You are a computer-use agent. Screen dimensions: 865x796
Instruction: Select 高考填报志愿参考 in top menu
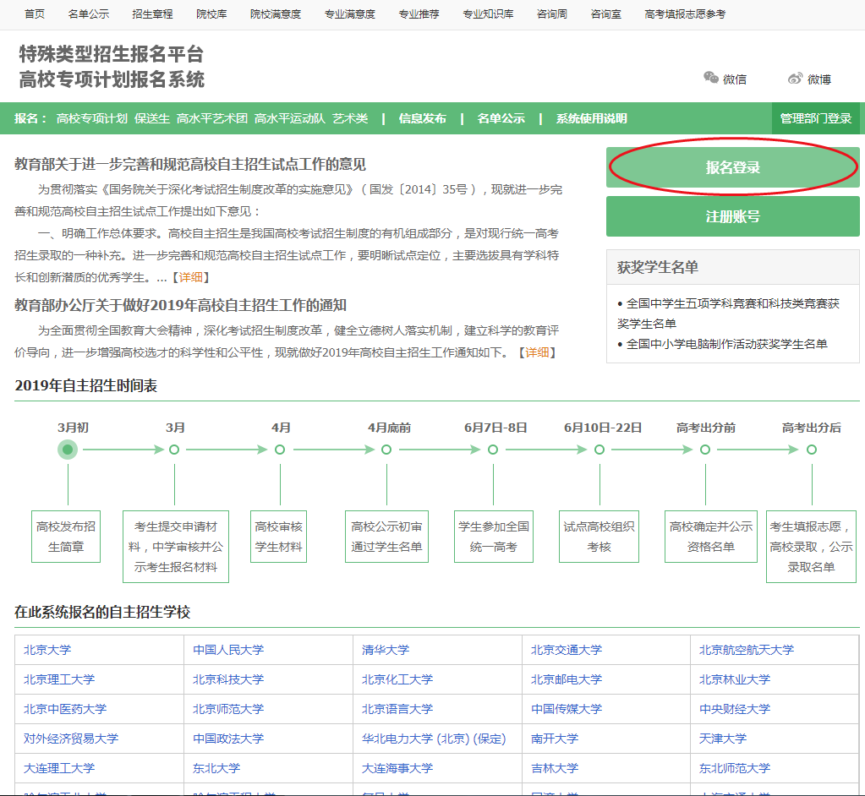click(684, 14)
